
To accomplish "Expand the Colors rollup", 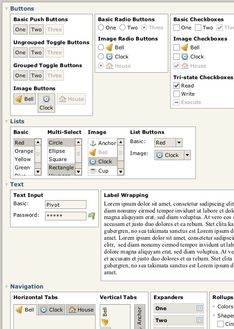I will point(214,306).
